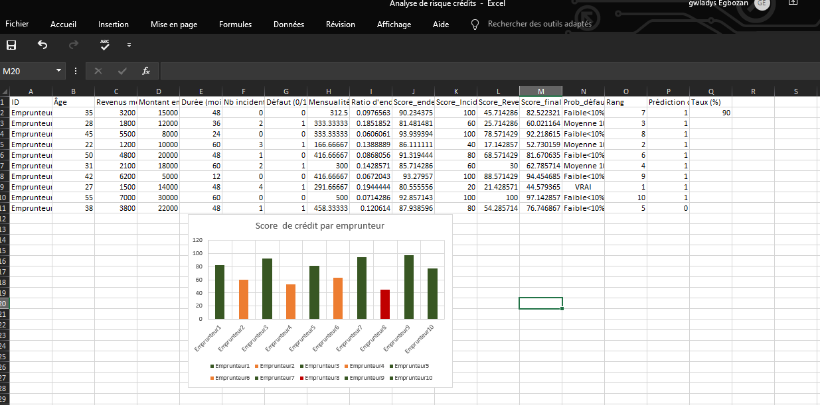Open the GE user account avatar

[762, 4]
